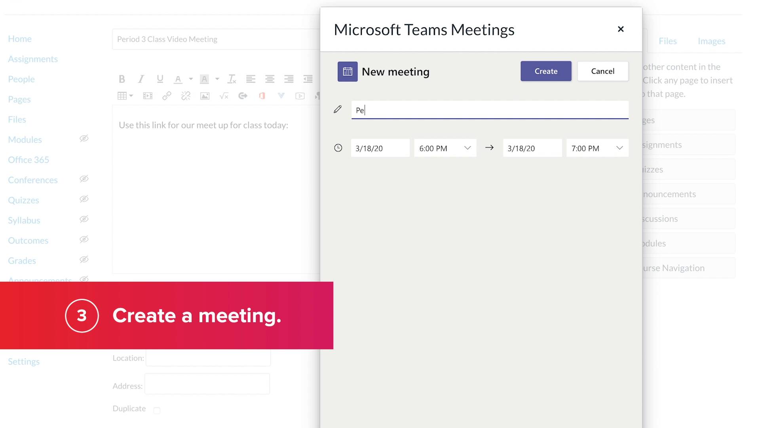Image resolution: width=760 pixels, height=428 pixels.
Task: Select the italic formatting icon
Action: (141, 79)
